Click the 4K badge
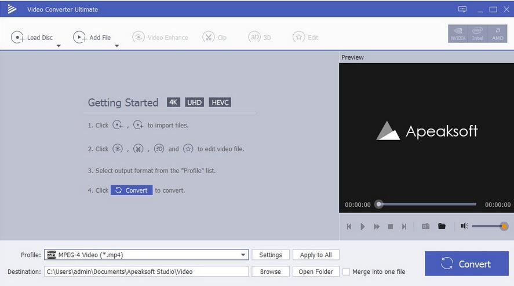This screenshot has height=286, width=514. click(173, 102)
